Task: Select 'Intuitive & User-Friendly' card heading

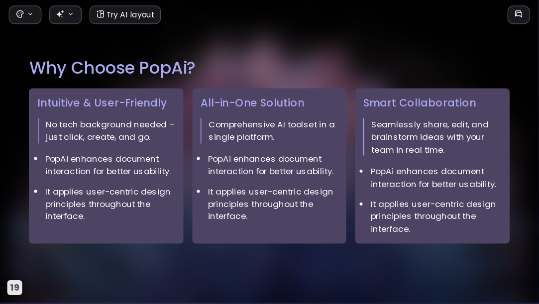Action: point(102,102)
